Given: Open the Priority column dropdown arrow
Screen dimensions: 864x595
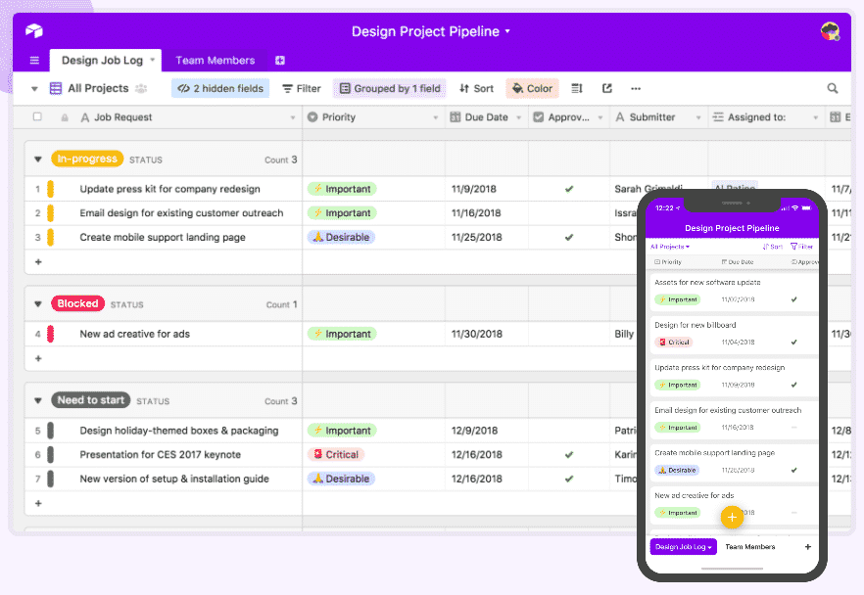Looking at the screenshot, I should click(436, 117).
